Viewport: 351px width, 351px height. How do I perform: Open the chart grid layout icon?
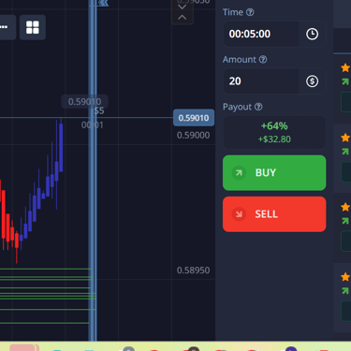pos(33,27)
